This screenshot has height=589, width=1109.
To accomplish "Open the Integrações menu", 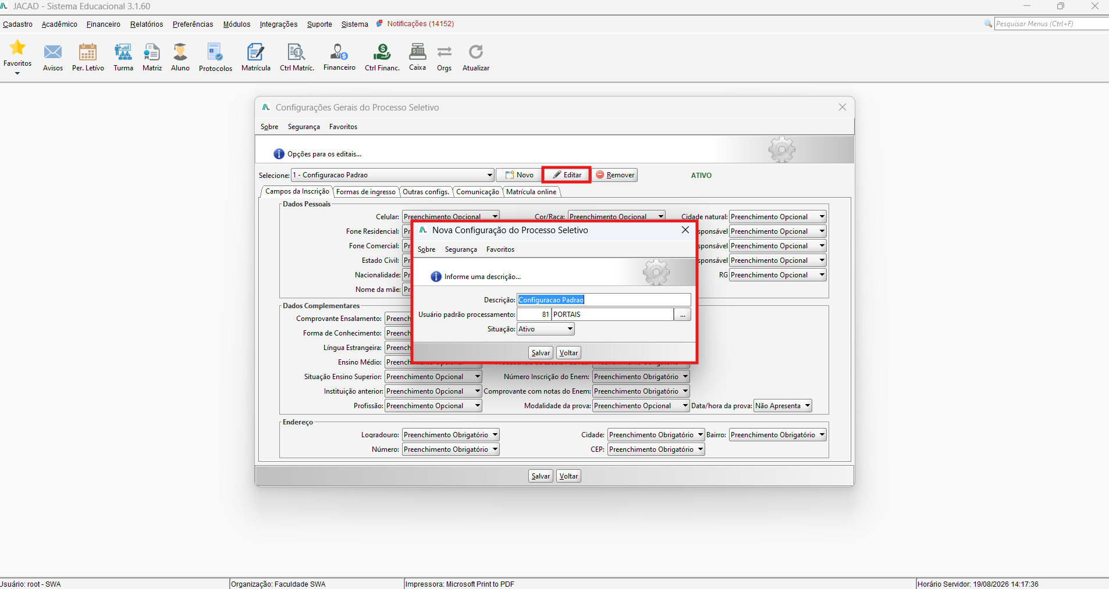I will tap(279, 24).
